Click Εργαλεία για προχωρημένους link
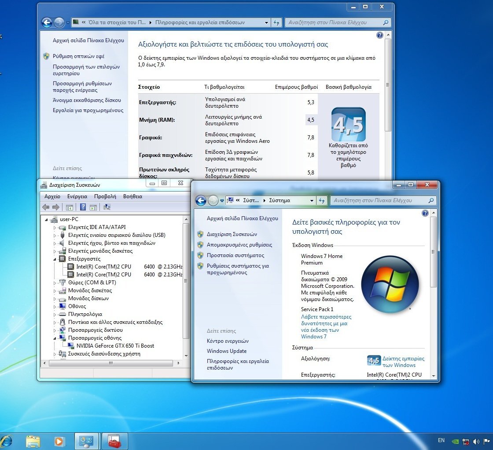 [88, 110]
